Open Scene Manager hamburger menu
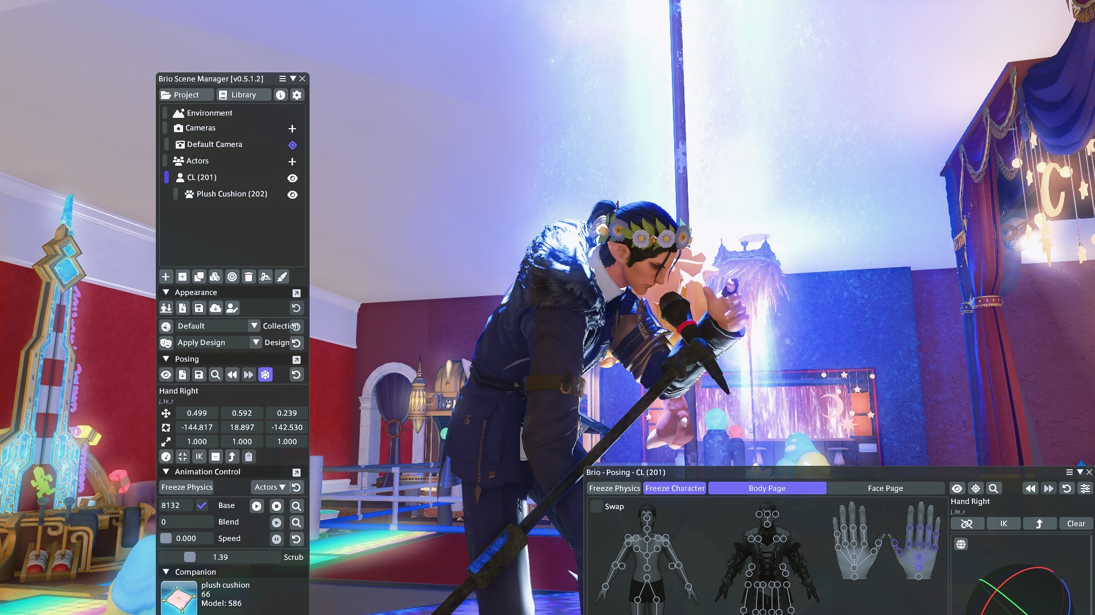1095x615 pixels. point(282,79)
